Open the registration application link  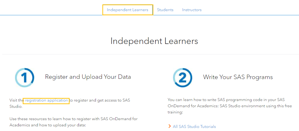(47, 101)
